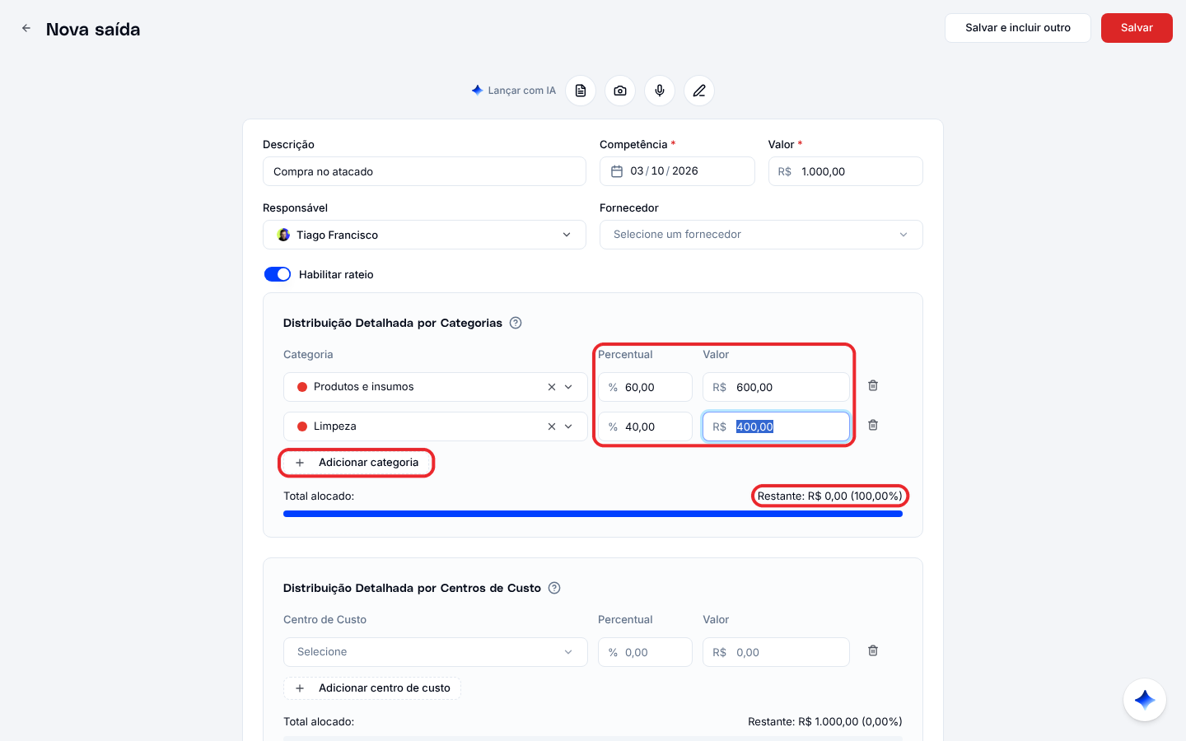This screenshot has width=1186, height=741.
Task: Click Adicionar centro de custo
Action: pyautogui.click(x=372, y=688)
